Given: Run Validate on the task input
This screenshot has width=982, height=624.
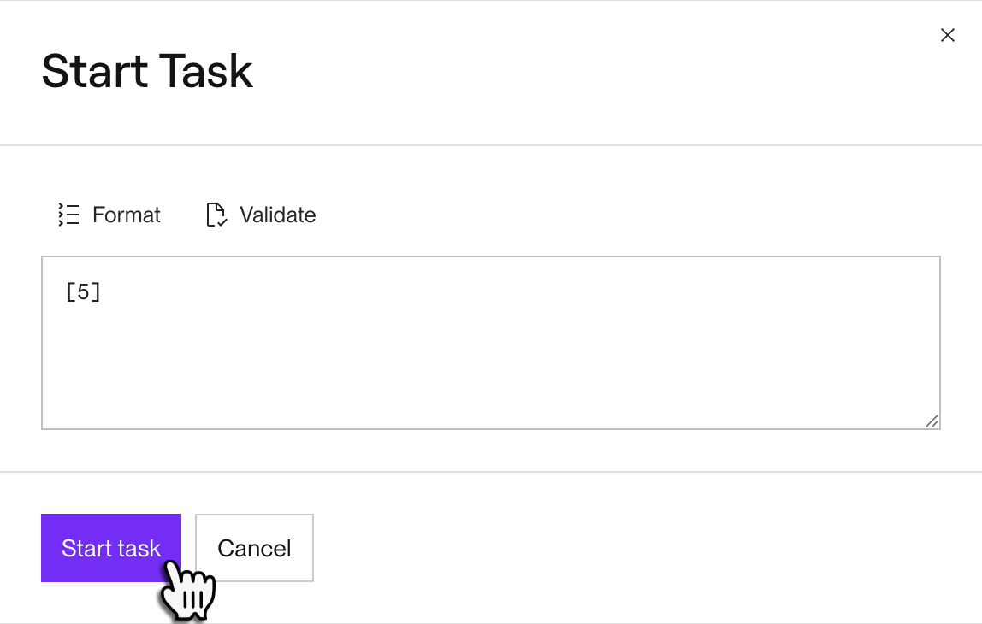Looking at the screenshot, I should coord(261,215).
